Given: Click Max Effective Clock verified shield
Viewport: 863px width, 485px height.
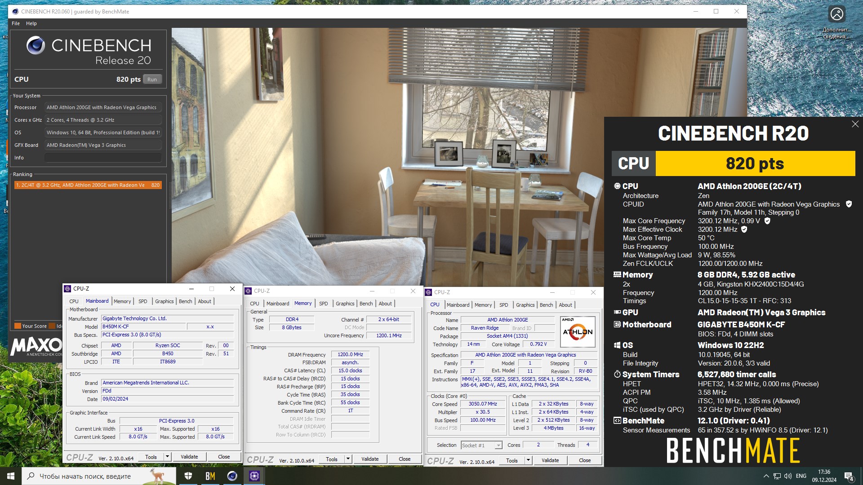Looking at the screenshot, I should (744, 229).
